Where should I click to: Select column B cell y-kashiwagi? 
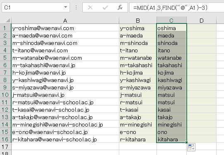tap(138, 80)
